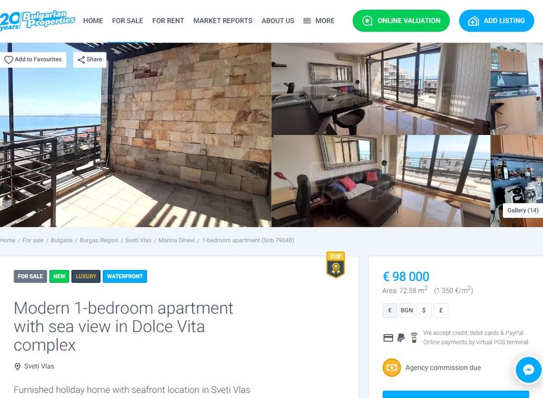
Task: Open Gallery (14) photos
Action: click(522, 211)
